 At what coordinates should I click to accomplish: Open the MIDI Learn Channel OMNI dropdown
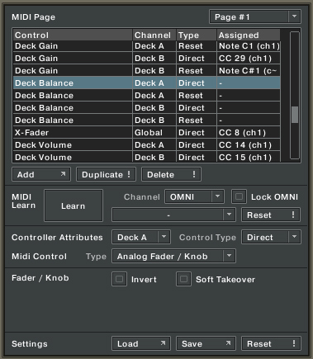tap(194, 196)
